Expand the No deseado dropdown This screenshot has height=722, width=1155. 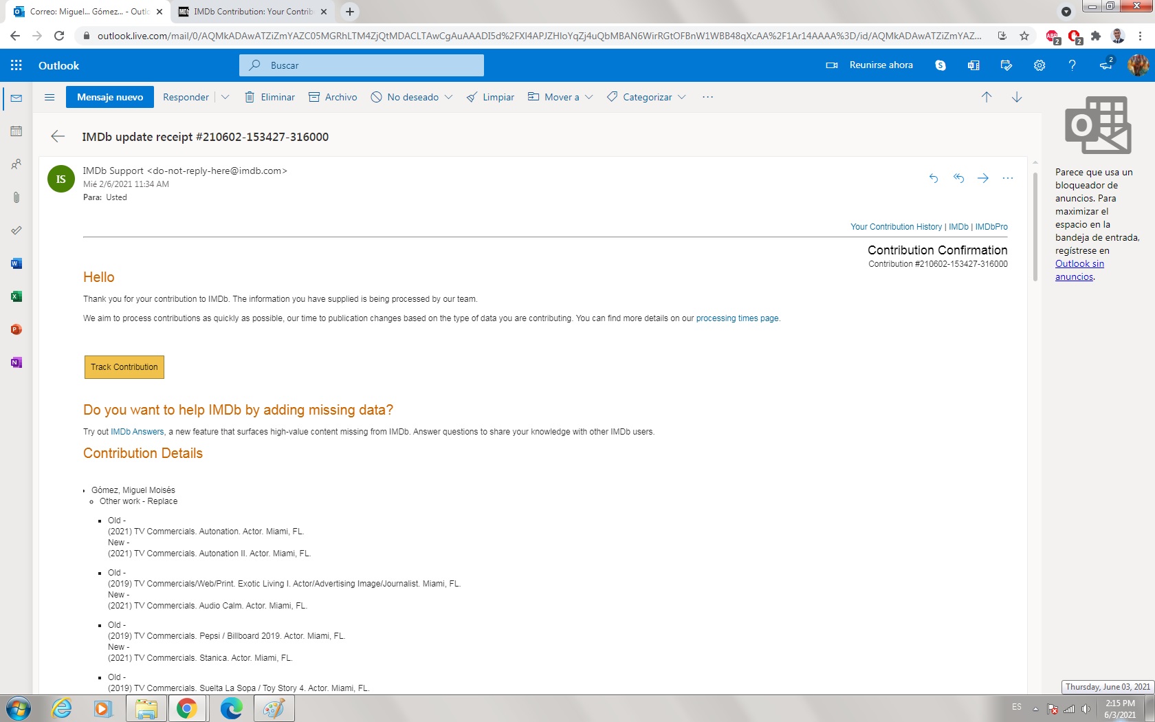click(448, 97)
